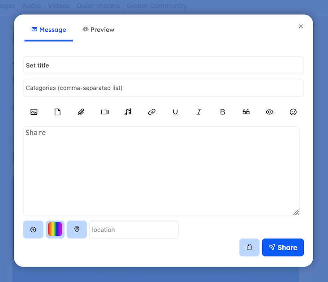Apply underline formatting

pyautogui.click(x=175, y=112)
